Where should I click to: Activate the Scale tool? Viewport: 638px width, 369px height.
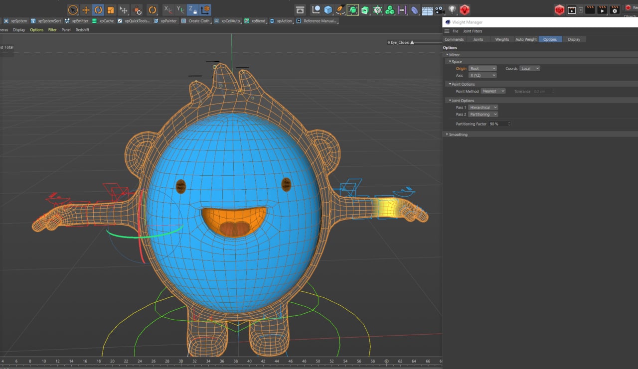[x=111, y=10]
